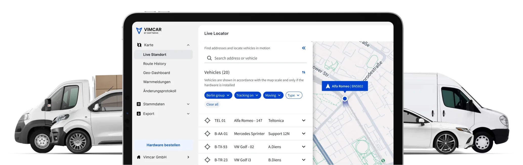
Task: Click the Search address or vehicle field
Action: pyautogui.click(x=255, y=58)
